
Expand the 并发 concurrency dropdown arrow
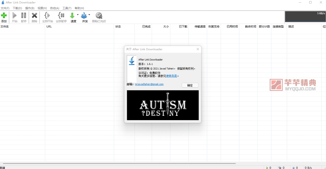click(x=89, y=15)
